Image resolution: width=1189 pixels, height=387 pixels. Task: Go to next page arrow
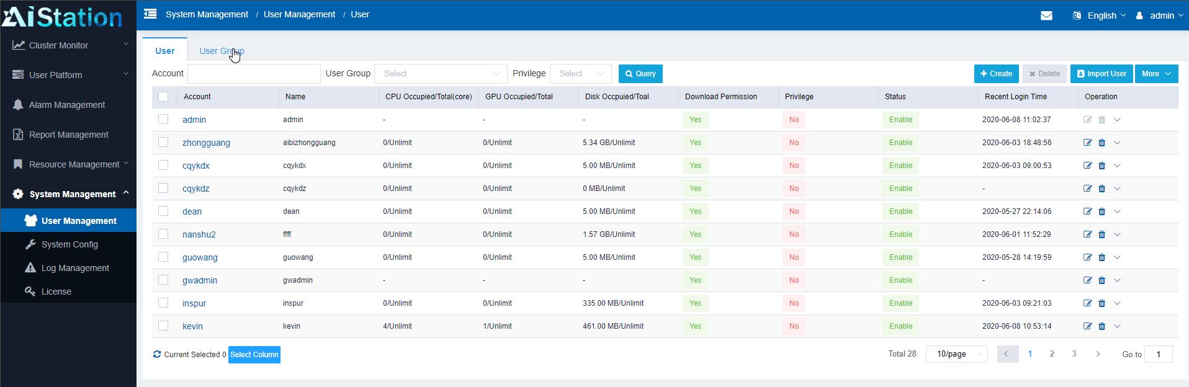1098,354
